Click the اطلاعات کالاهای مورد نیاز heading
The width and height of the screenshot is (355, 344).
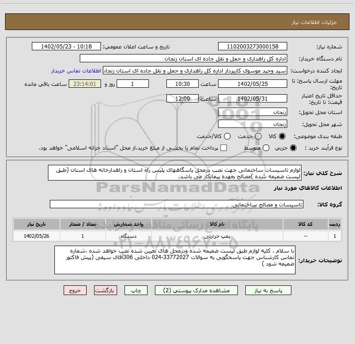click(308, 188)
